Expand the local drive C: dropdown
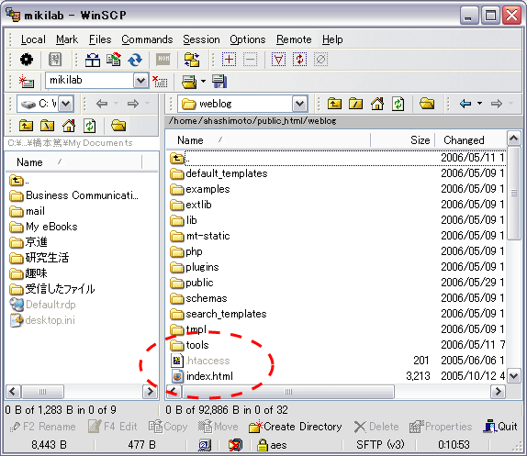Screen dimensions: 527x456 click(66, 104)
